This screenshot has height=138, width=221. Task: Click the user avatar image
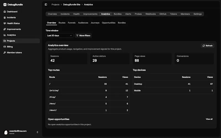[x=6, y=132]
